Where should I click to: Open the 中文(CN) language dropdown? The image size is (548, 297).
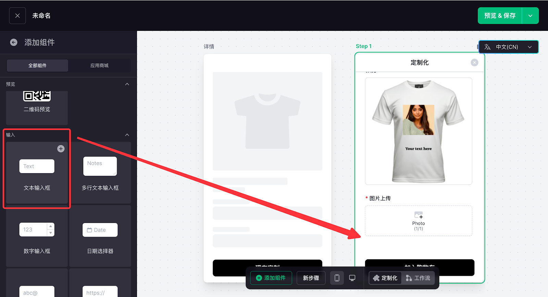tap(508, 47)
